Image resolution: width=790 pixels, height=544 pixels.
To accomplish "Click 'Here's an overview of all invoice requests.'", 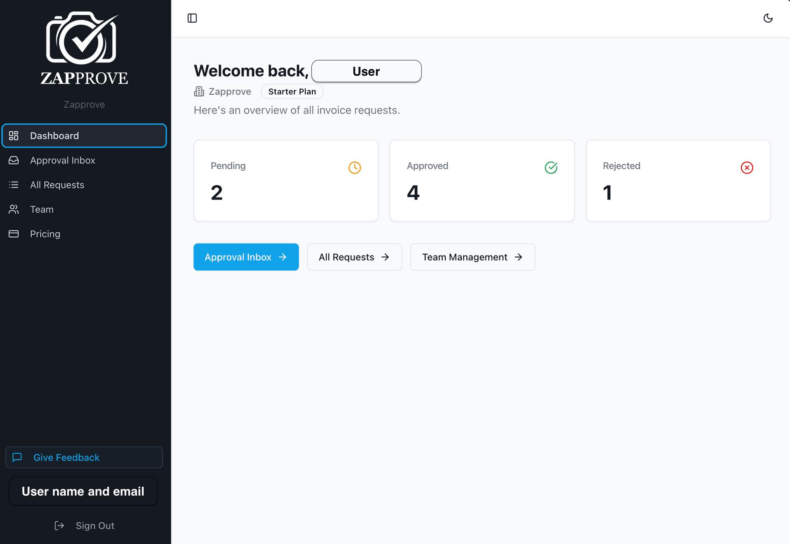I will [x=297, y=110].
